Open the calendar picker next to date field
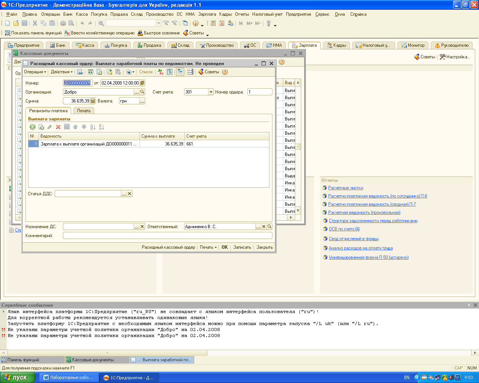Image resolution: width=479 pixels, height=383 pixels. tap(142, 83)
